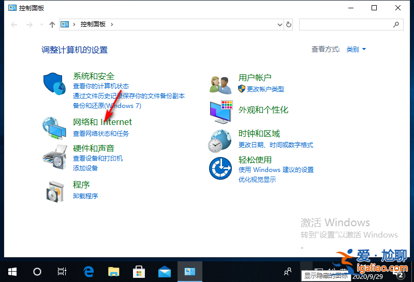Open the Programs disc icon
Viewport: 414px width, 282px height.
click(55, 192)
